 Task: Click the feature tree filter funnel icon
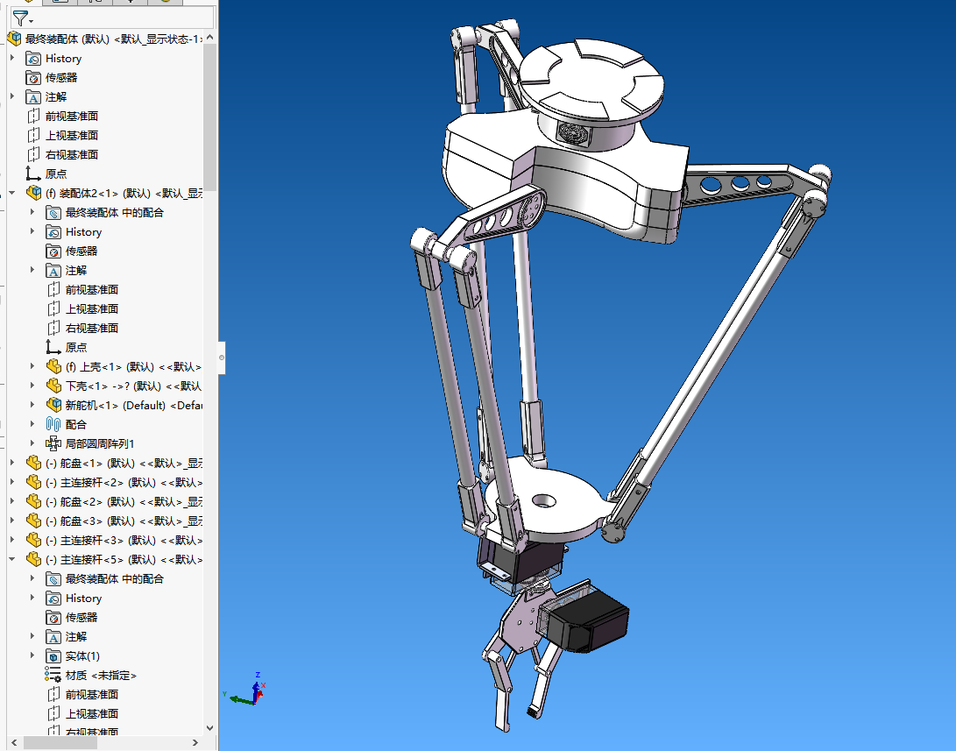18,18
